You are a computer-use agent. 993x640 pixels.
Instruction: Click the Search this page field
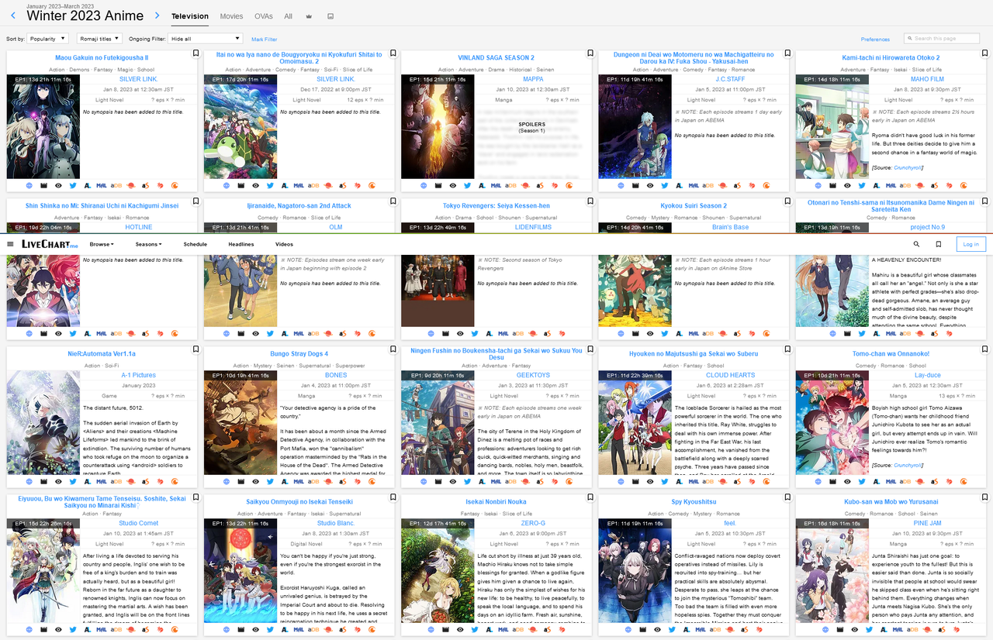point(943,38)
